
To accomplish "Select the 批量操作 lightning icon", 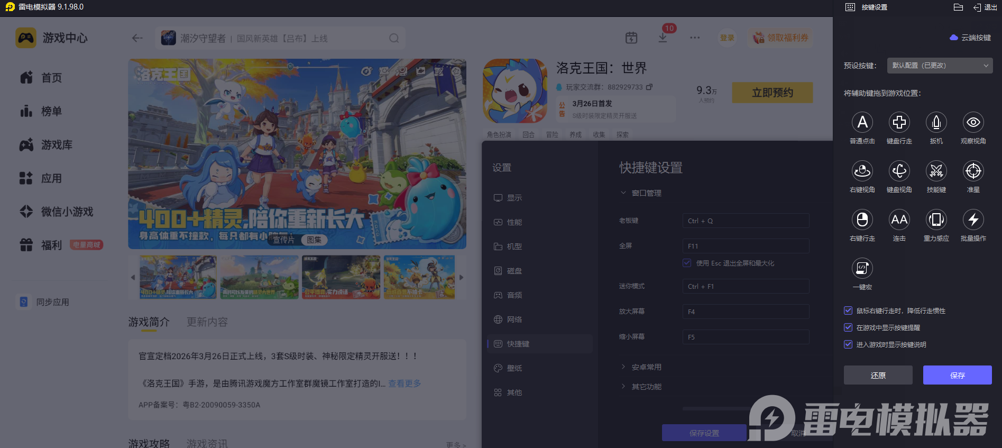I will (973, 220).
